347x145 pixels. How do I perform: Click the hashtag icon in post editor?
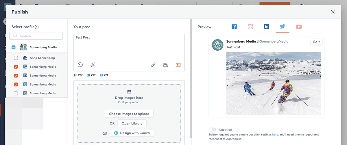[x=93, y=65]
